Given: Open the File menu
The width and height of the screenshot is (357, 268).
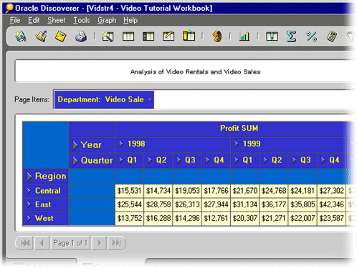Looking at the screenshot, I should 15,21.
